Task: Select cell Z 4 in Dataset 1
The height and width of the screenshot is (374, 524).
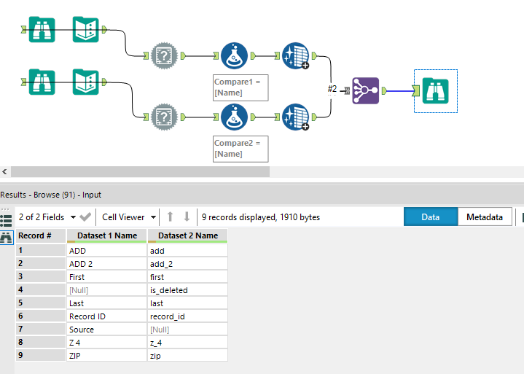Action: [107, 342]
